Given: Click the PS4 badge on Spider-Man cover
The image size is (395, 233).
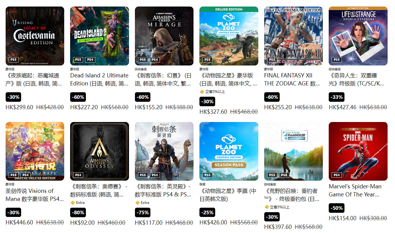Looking at the screenshot, I should (x=336, y=175).
